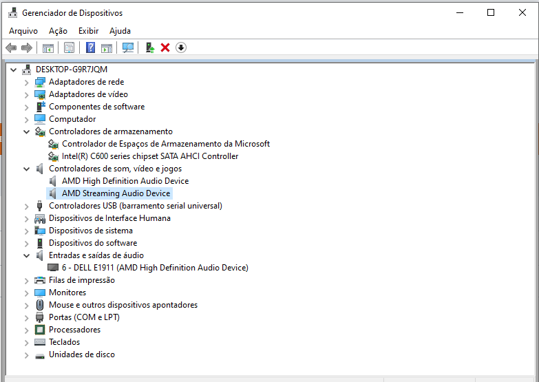The width and height of the screenshot is (539, 382).
Task: Select the Dispositivos de Interface Humana label
Action: click(109, 218)
